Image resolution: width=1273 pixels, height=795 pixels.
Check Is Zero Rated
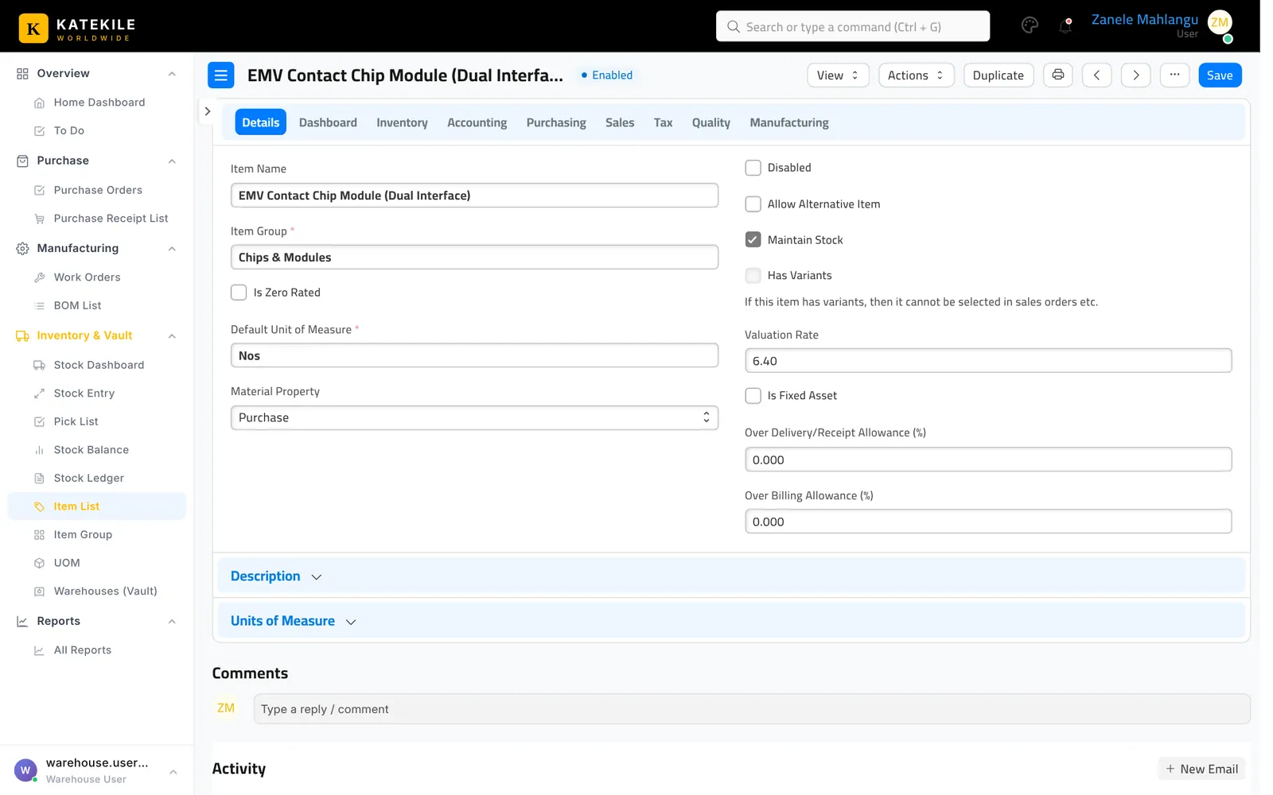coord(239,293)
